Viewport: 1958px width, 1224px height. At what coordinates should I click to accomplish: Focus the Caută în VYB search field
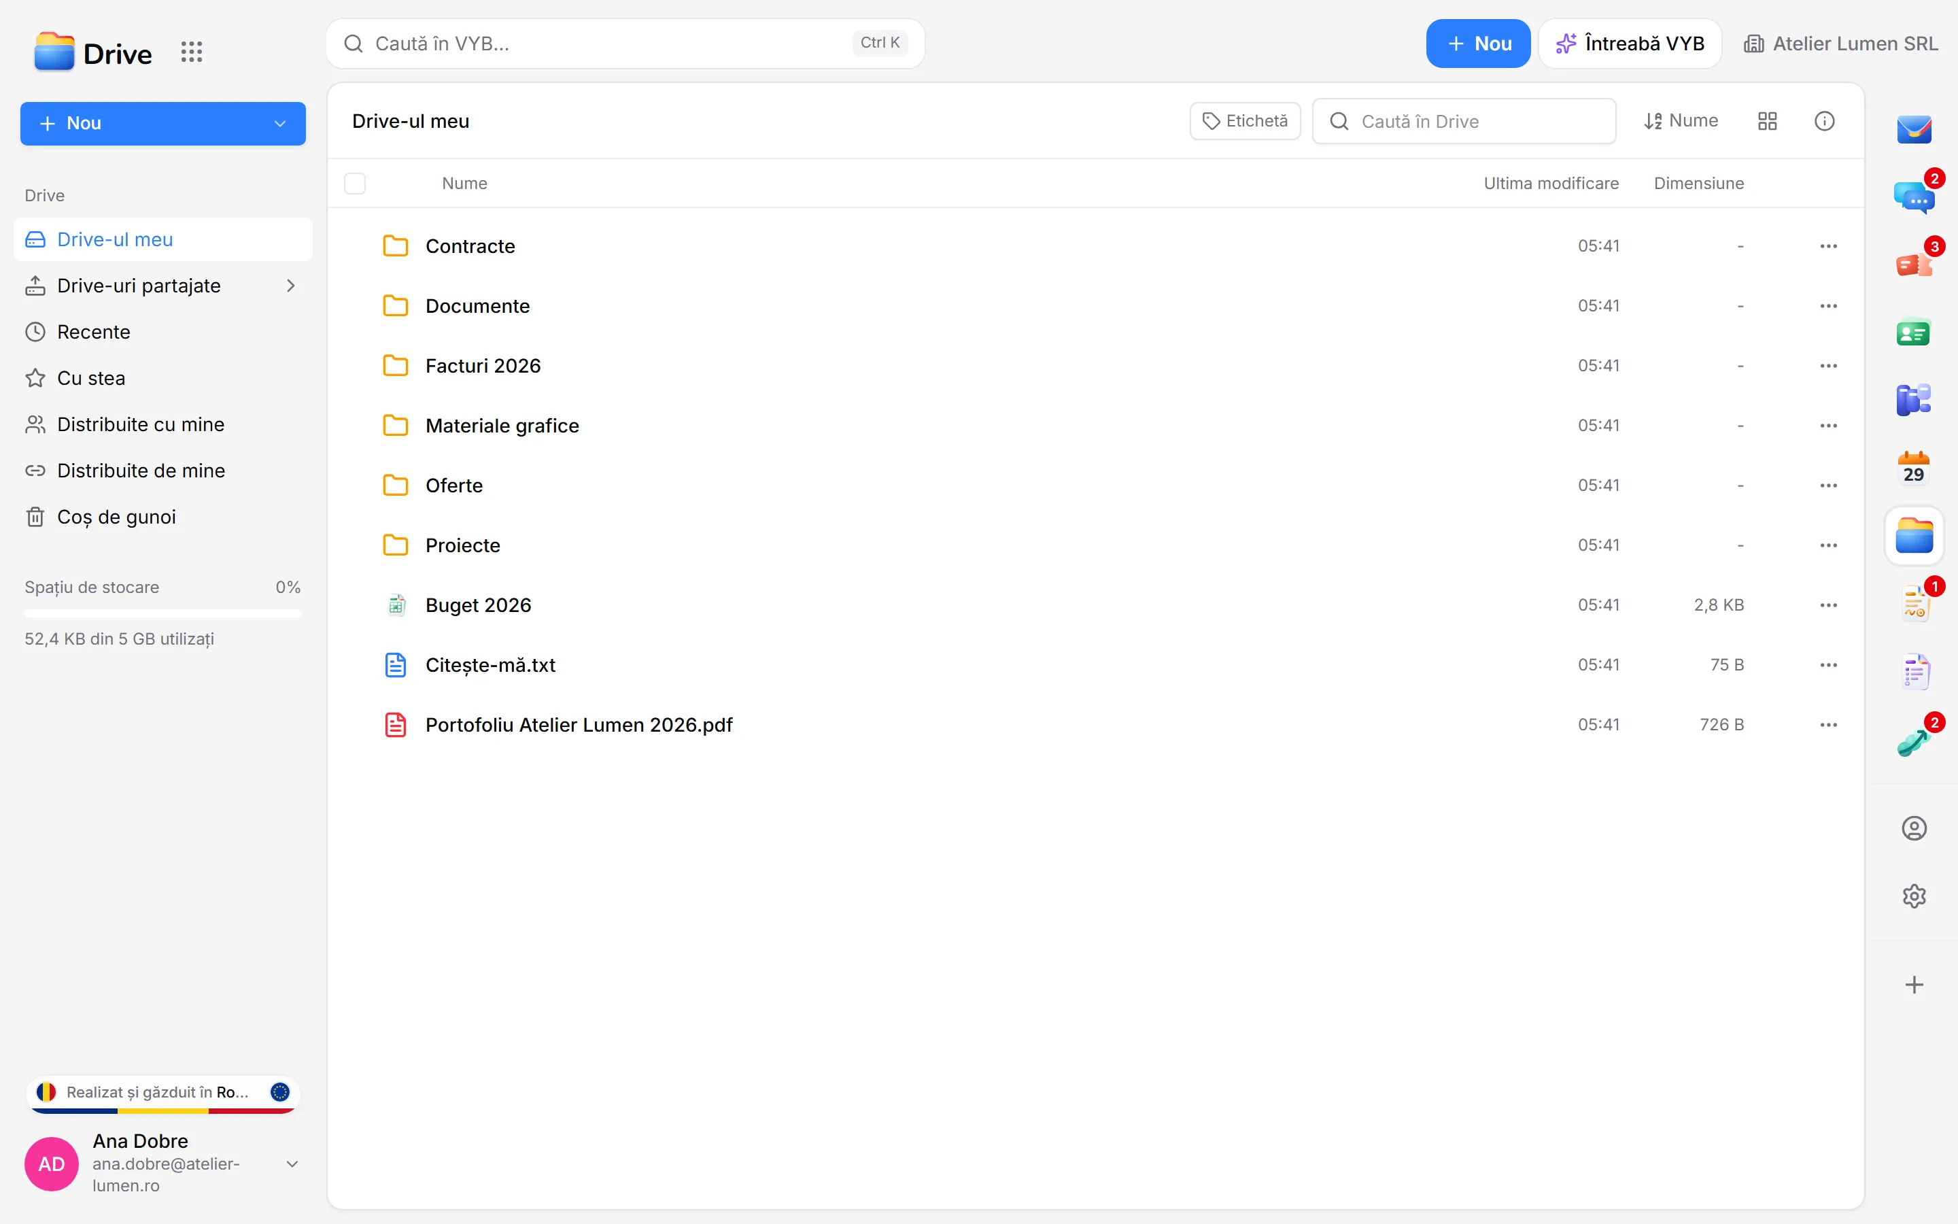tap(625, 44)
